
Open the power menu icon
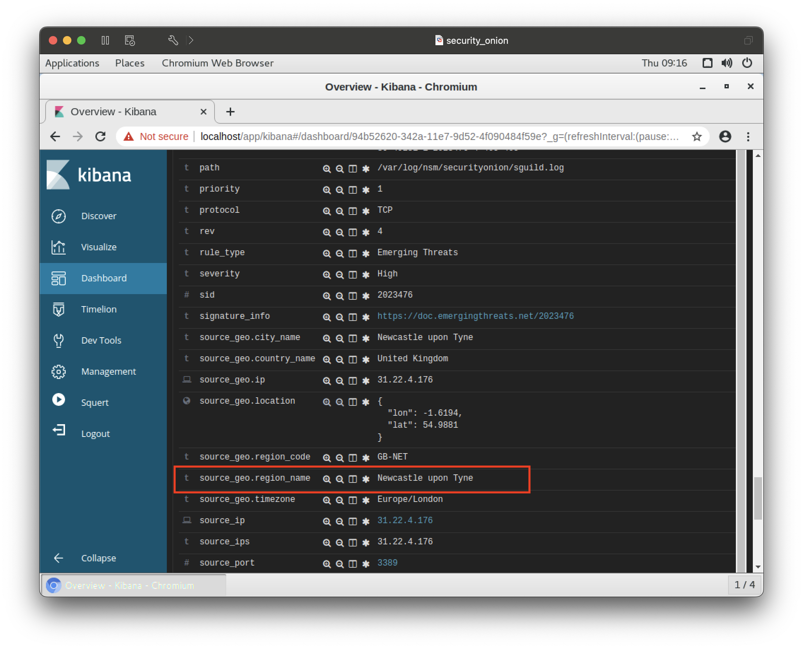(746, 63)
